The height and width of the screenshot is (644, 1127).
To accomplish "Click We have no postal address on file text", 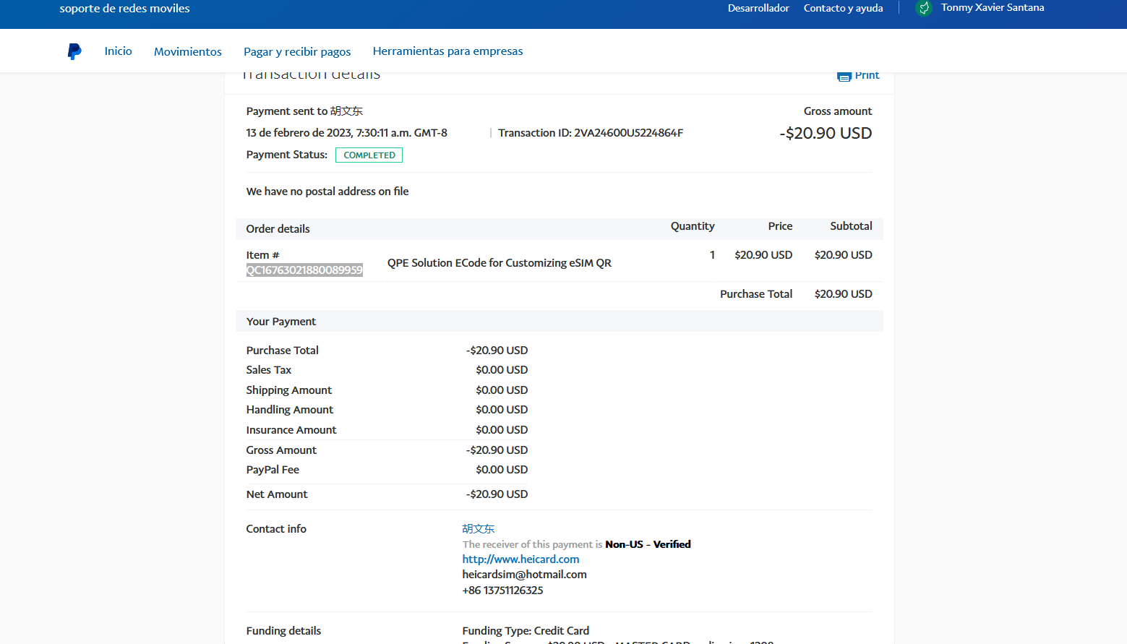I will click(x=327, y=192).
